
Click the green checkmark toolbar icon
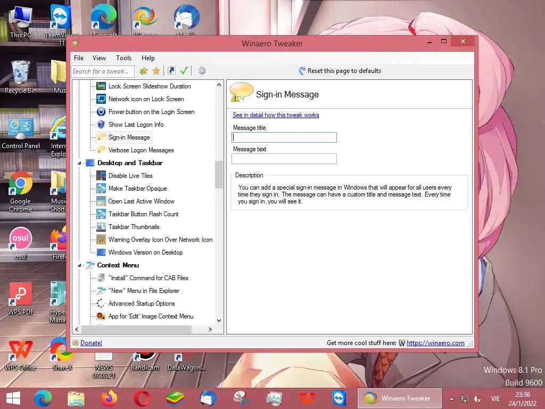[184, 71]
